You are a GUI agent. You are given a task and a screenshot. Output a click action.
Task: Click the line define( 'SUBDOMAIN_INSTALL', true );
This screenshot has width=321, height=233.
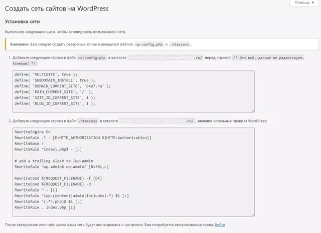(55, 80)
